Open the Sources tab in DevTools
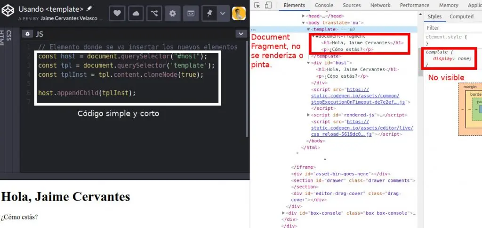Viewport: 482px width, 228px height. [x=352, y=5]
